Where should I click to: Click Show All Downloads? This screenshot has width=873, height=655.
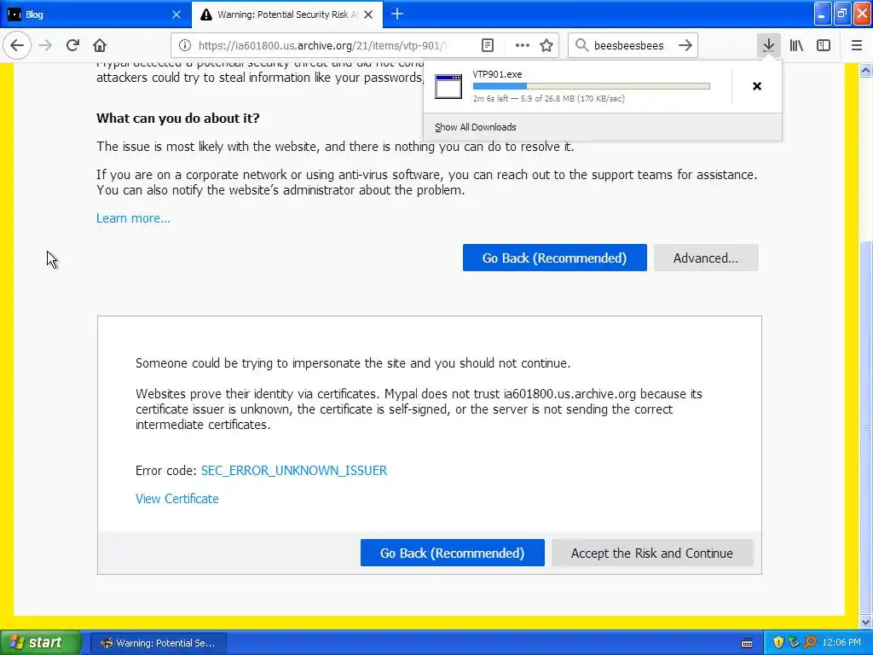coord(476,127)
